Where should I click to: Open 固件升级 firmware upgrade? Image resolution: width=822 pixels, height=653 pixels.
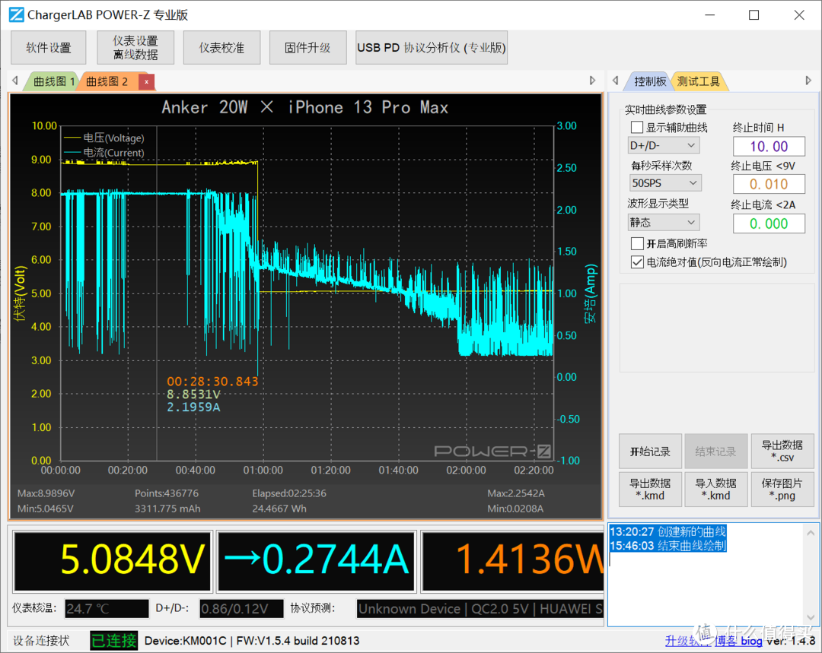tap(307, 48)
